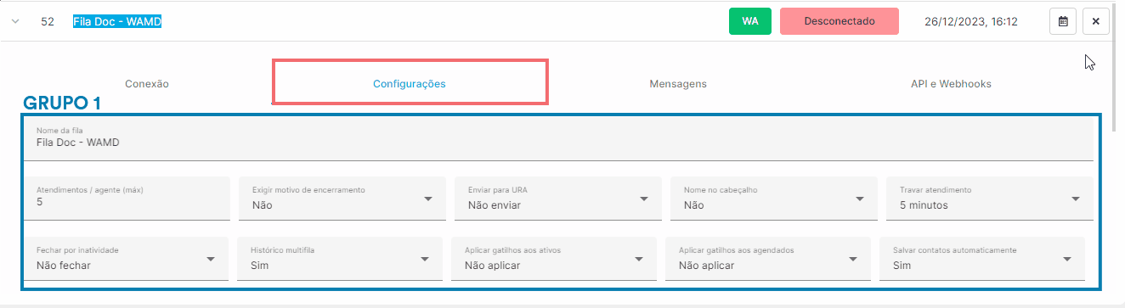Click the Nome da fila input field
Screen dimensions: 1125x308
(559, 139)
